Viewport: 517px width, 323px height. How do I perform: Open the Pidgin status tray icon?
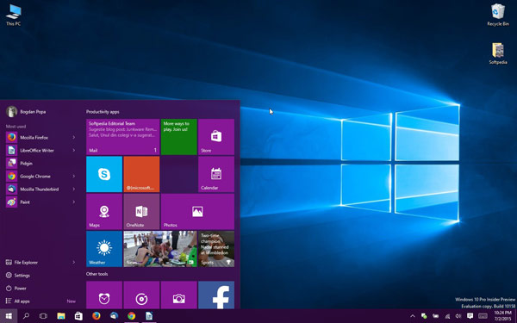424,316
